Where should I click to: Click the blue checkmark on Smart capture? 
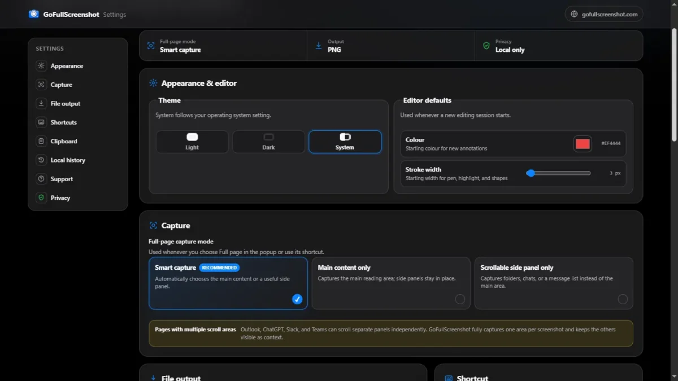point(297,299)
